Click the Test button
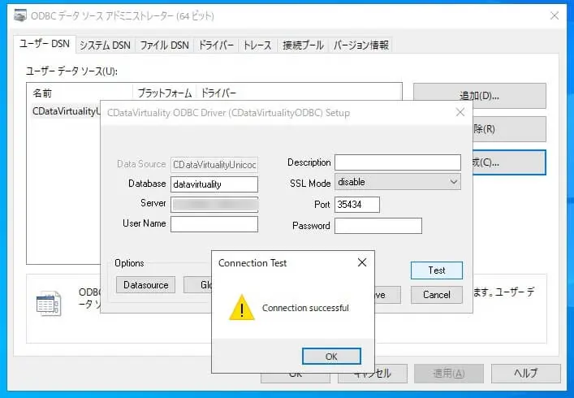 pyautogui.click(x=436, y=270)
